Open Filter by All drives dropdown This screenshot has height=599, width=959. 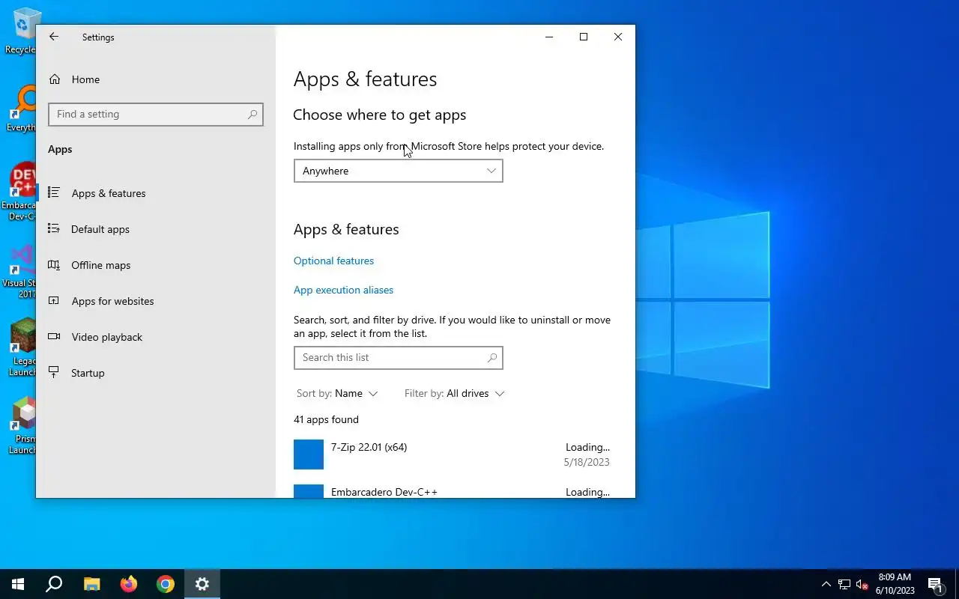tap(454, 393)
